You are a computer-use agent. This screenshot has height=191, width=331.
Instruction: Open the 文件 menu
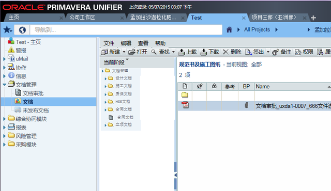[109, 43]
